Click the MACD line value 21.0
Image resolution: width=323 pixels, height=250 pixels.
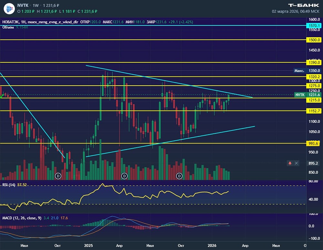pyautogui.click(x=55, y=218)
